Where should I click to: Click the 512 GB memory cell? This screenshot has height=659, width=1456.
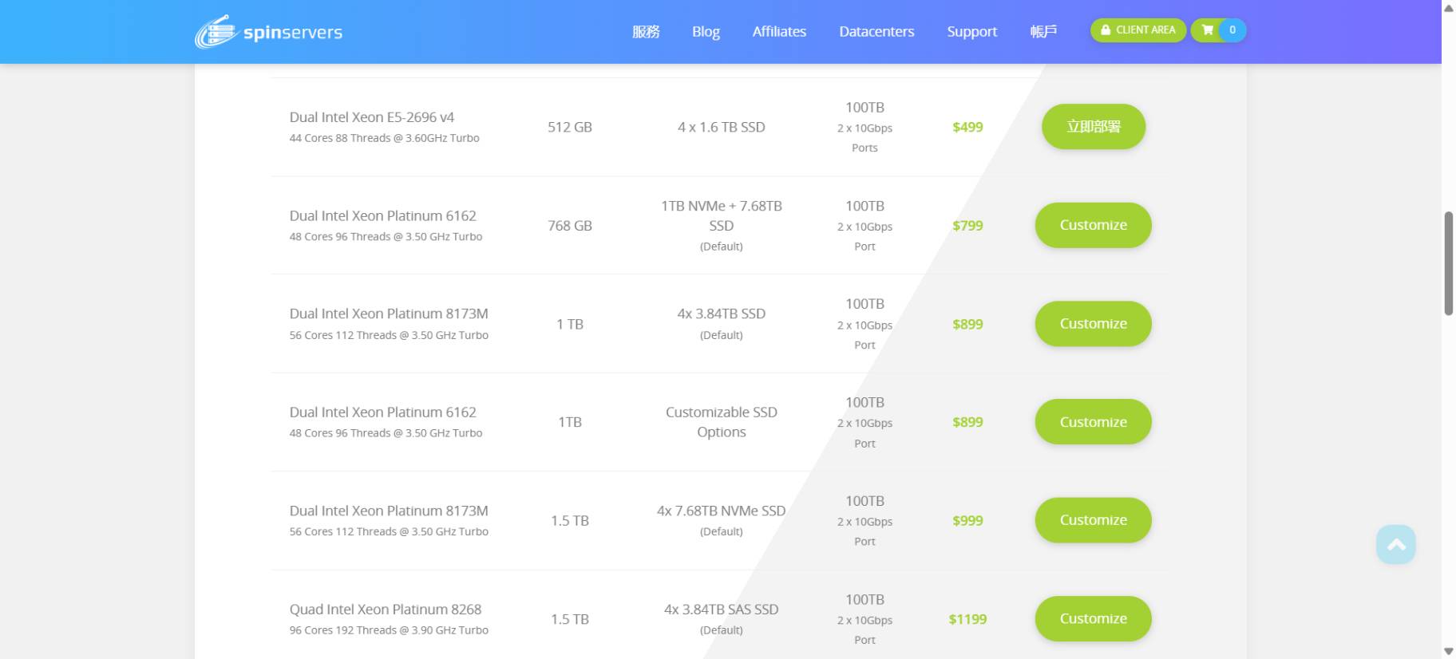pos(570,127)
